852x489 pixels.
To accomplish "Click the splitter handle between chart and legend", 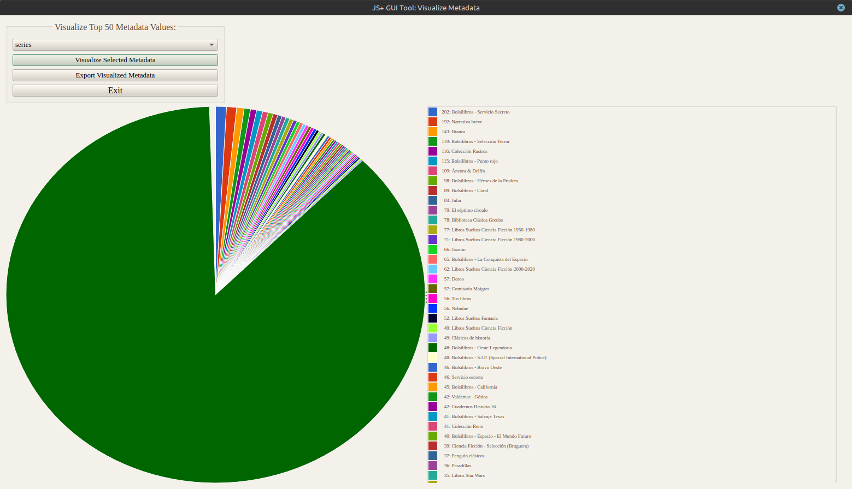I will [426, 297].
